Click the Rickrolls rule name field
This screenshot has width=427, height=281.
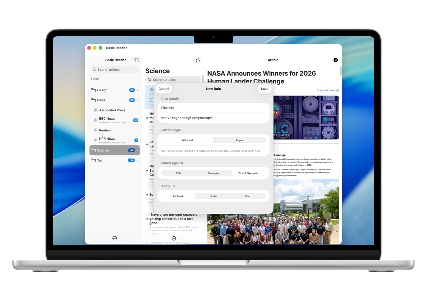(x=213, y=108)
